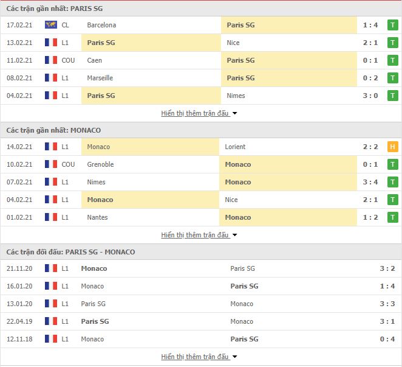Click the French flag for the 21.11.20 head-to-head

point(51,268)
